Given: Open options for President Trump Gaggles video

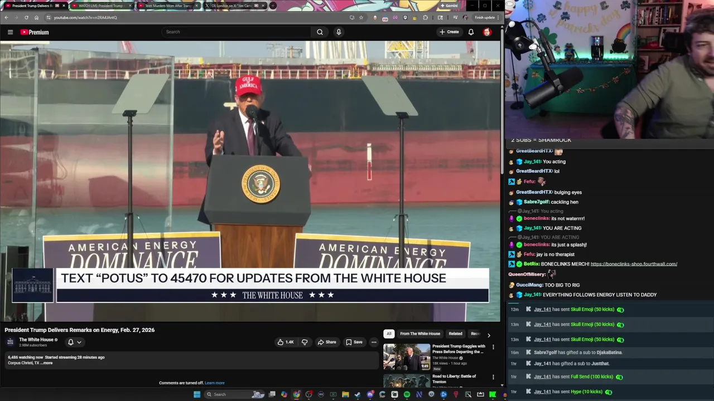Looking at the screenshot, I should tap(493, 347).
